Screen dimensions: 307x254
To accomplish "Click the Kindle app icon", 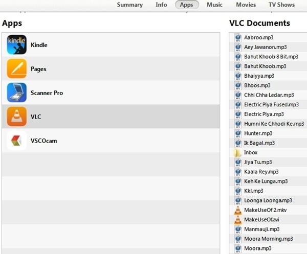I will coord(17,45).
